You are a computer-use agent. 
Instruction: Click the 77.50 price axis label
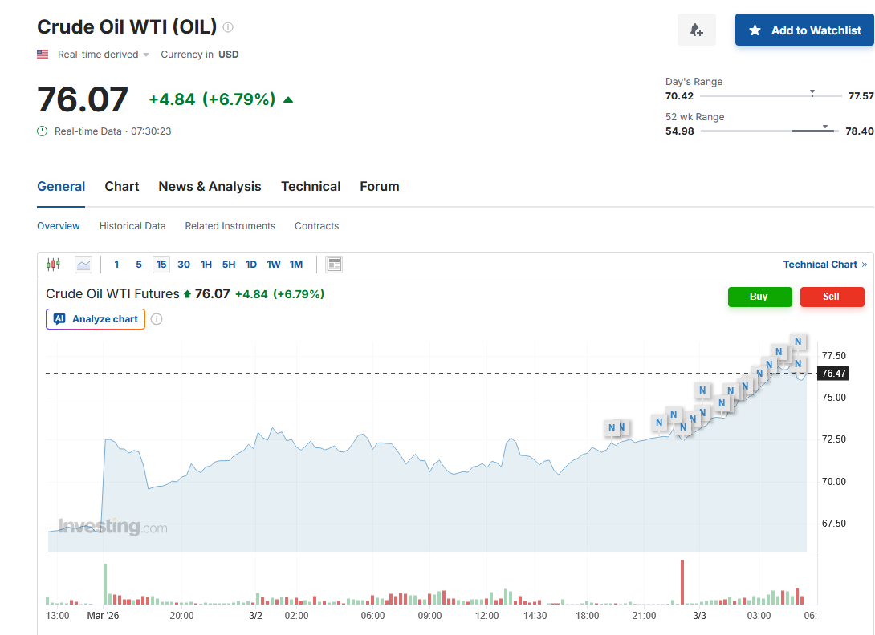(834, 356)
